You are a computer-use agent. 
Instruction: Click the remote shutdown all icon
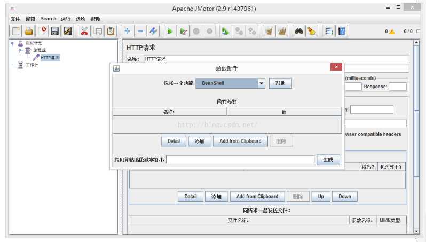click(252, 32)
